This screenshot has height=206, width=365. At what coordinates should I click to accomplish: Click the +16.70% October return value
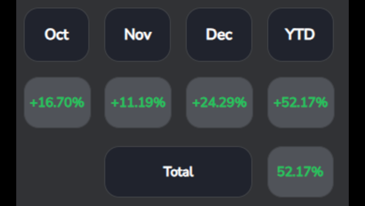pos(57,103)
